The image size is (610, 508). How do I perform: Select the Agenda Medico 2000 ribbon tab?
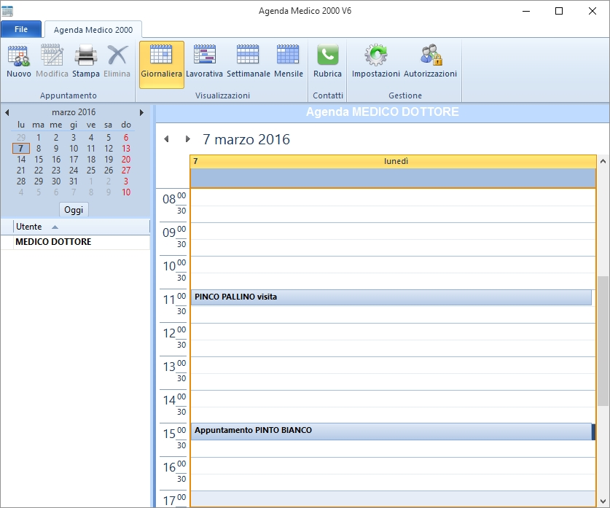tap(93, 30)
